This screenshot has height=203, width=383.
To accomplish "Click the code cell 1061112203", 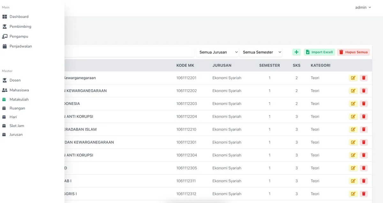I will pos(187,104).
